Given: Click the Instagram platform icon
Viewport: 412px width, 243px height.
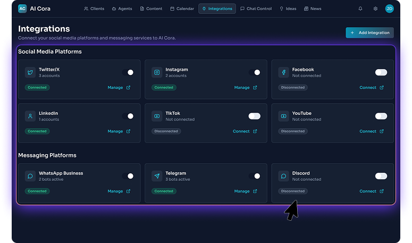Looking at the screenshot, I should [x=157, y=72].
